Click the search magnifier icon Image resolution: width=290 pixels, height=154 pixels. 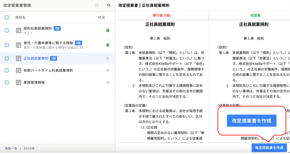(x=109, y=5)
